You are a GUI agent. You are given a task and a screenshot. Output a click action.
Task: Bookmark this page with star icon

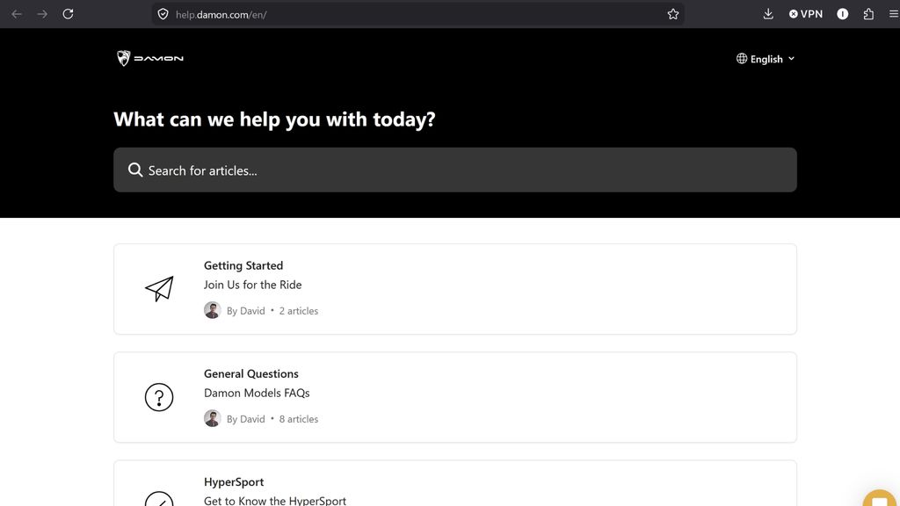click(x=673, y=14)
